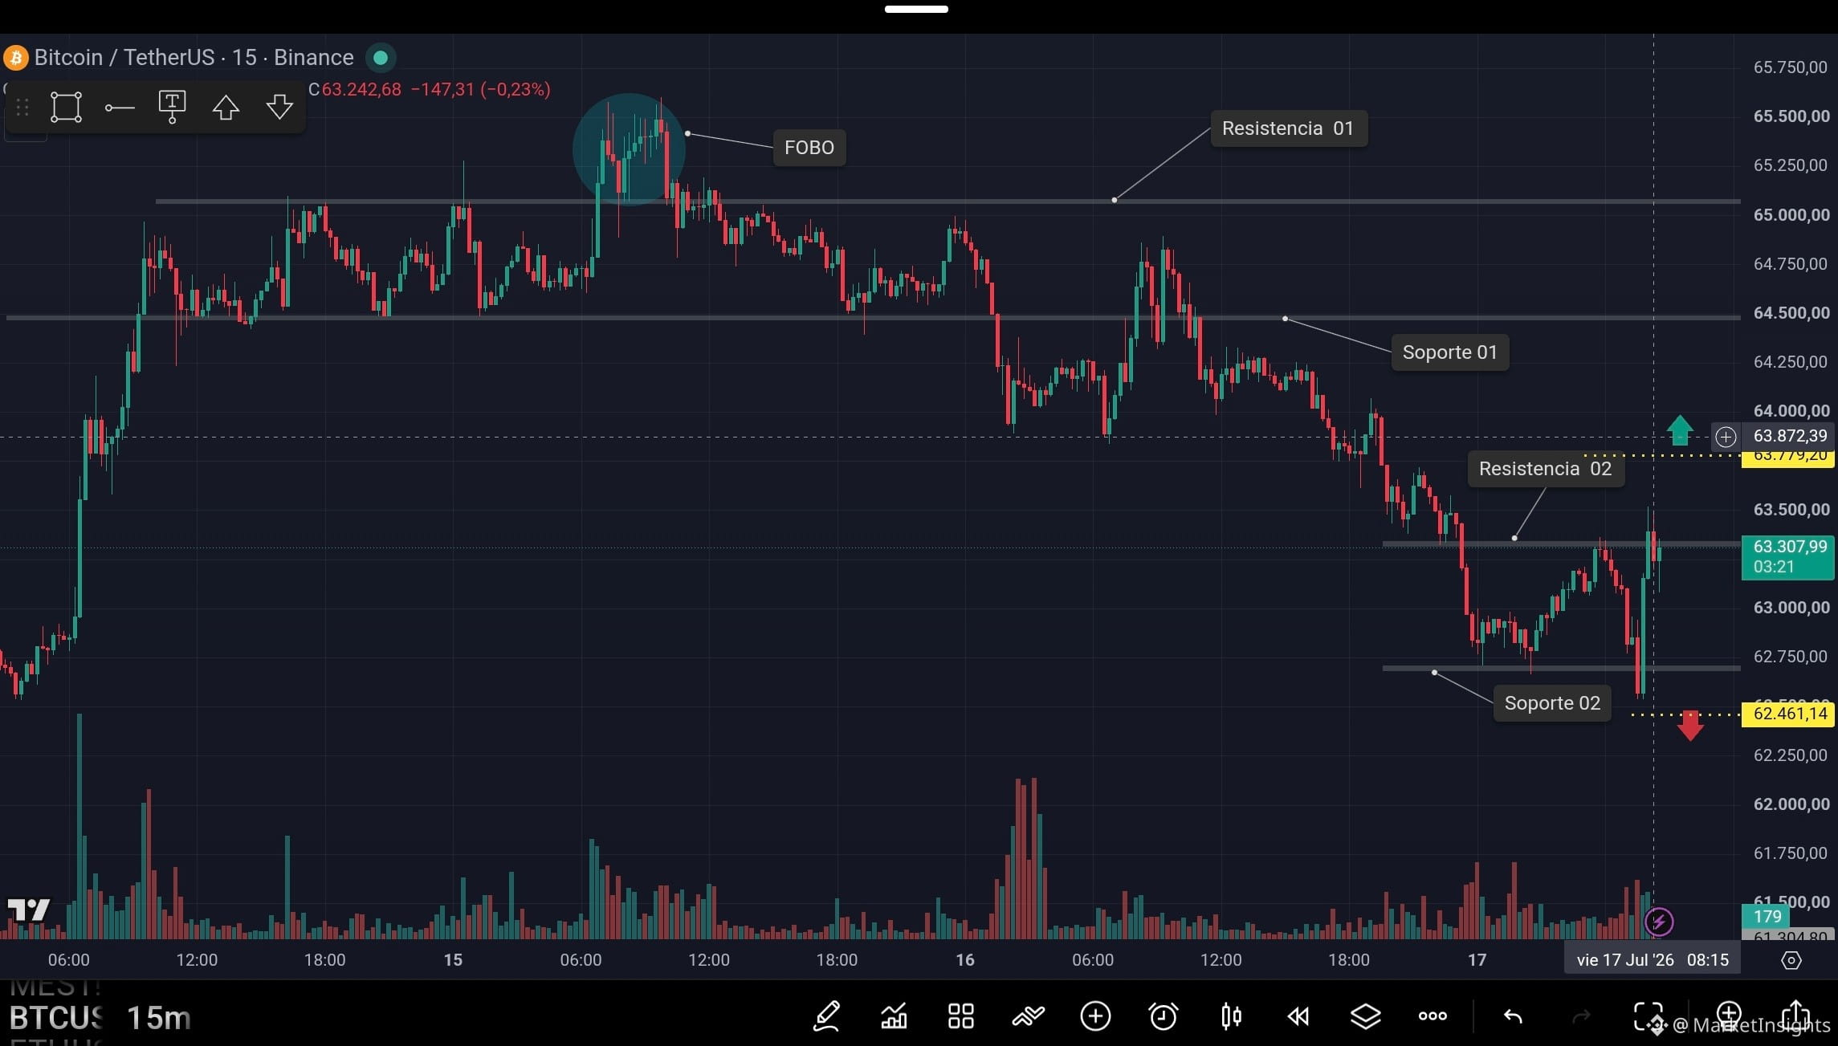Toggle fullscreen mode icon
The image size is (1838, 1046).
1648,1016
